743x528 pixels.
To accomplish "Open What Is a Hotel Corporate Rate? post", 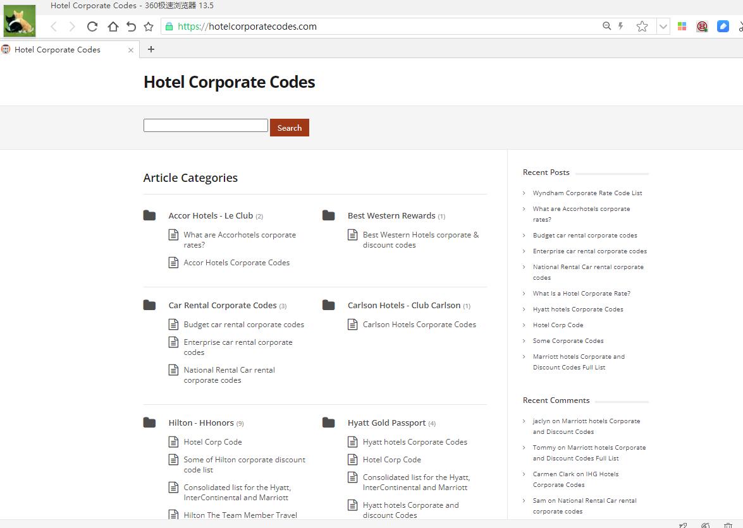I will 581,293.
